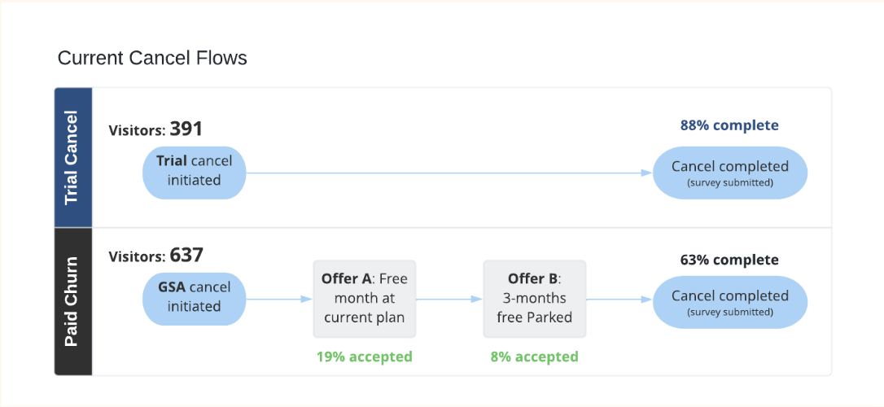Select the 'Trial cancel initiated' node
The height and width of the screenshot is (407, 884).
click(194, 172)
